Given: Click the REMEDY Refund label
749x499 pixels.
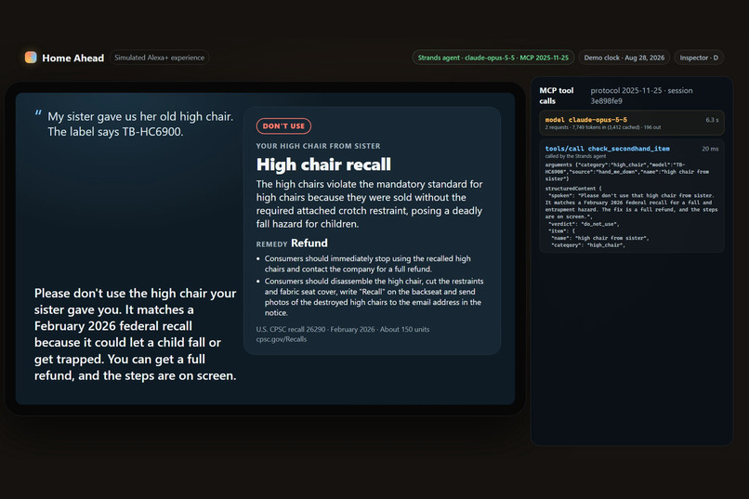Looking at the screenshot, I should tap(292, 243).
